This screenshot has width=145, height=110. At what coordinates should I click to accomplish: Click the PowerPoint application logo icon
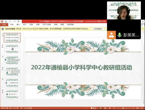point(2,21)
